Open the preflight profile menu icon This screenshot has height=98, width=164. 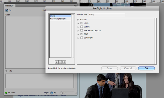coord(64,62)
